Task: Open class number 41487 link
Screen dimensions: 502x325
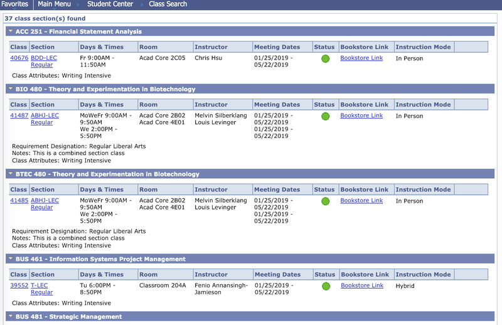Action: point(19,116)
